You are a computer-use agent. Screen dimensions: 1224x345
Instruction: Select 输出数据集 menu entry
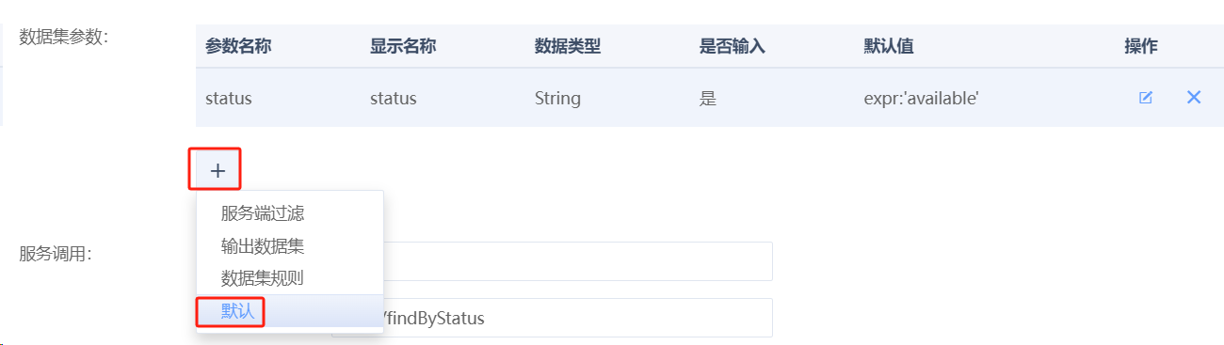[x=263, y=246]
